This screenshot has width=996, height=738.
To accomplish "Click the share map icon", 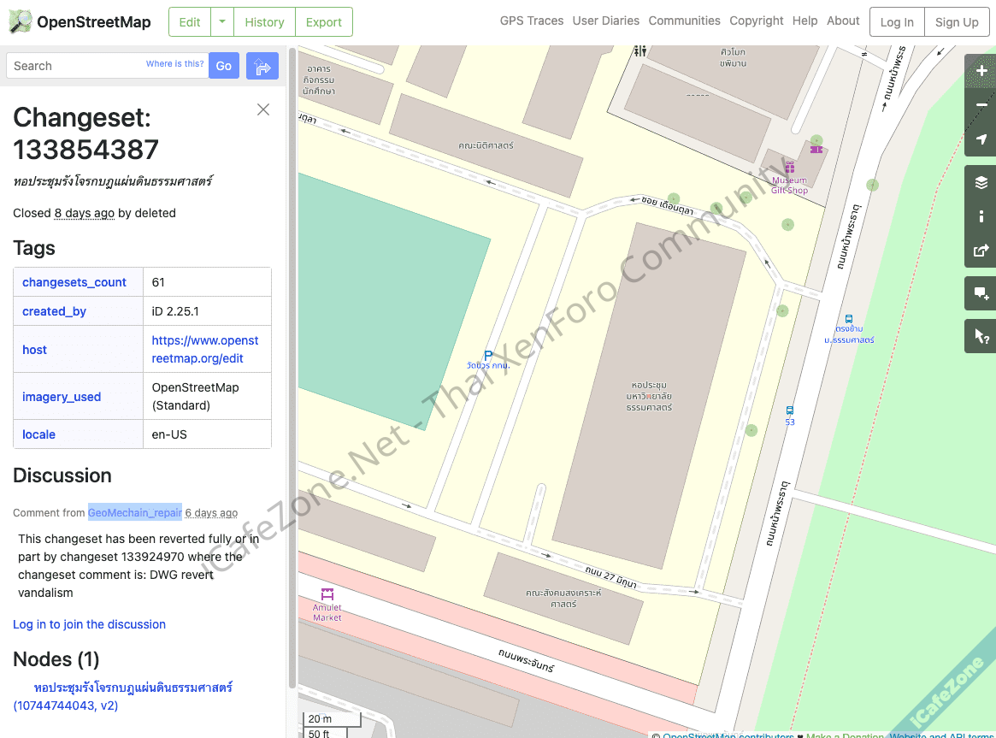I will pos(981,251).
